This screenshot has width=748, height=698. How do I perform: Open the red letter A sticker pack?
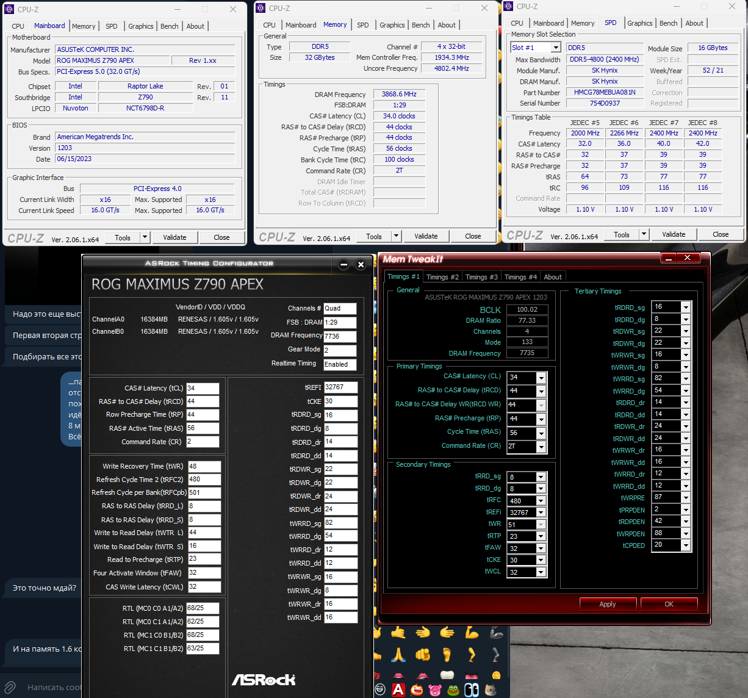tap(398, 689)
